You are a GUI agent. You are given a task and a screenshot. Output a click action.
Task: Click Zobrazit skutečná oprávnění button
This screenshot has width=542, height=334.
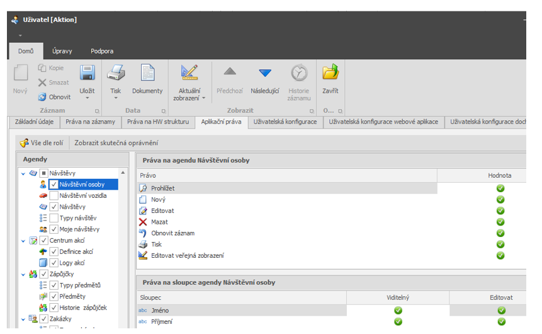116,143
